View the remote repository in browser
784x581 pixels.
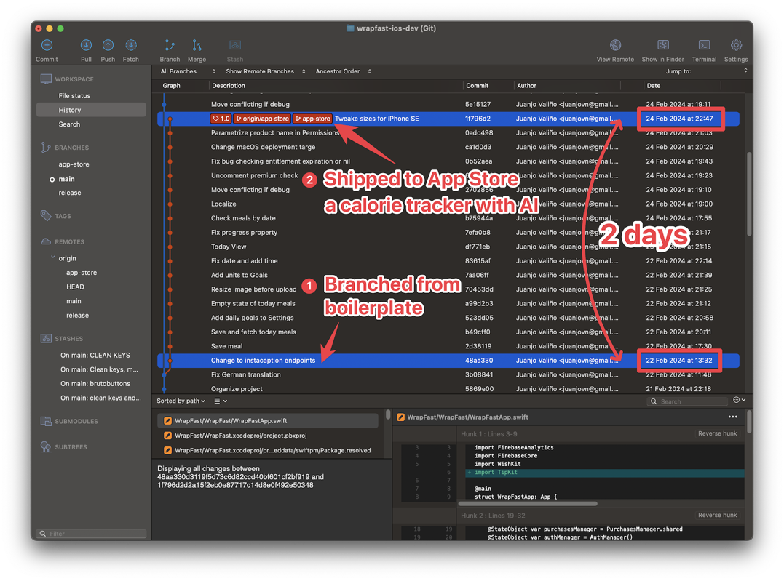pos(615,45)
